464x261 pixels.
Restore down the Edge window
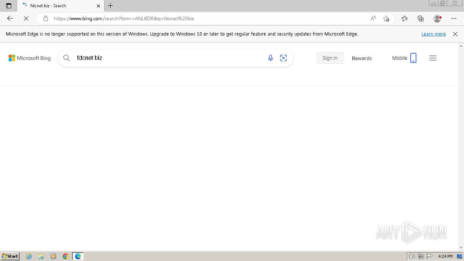443,3
